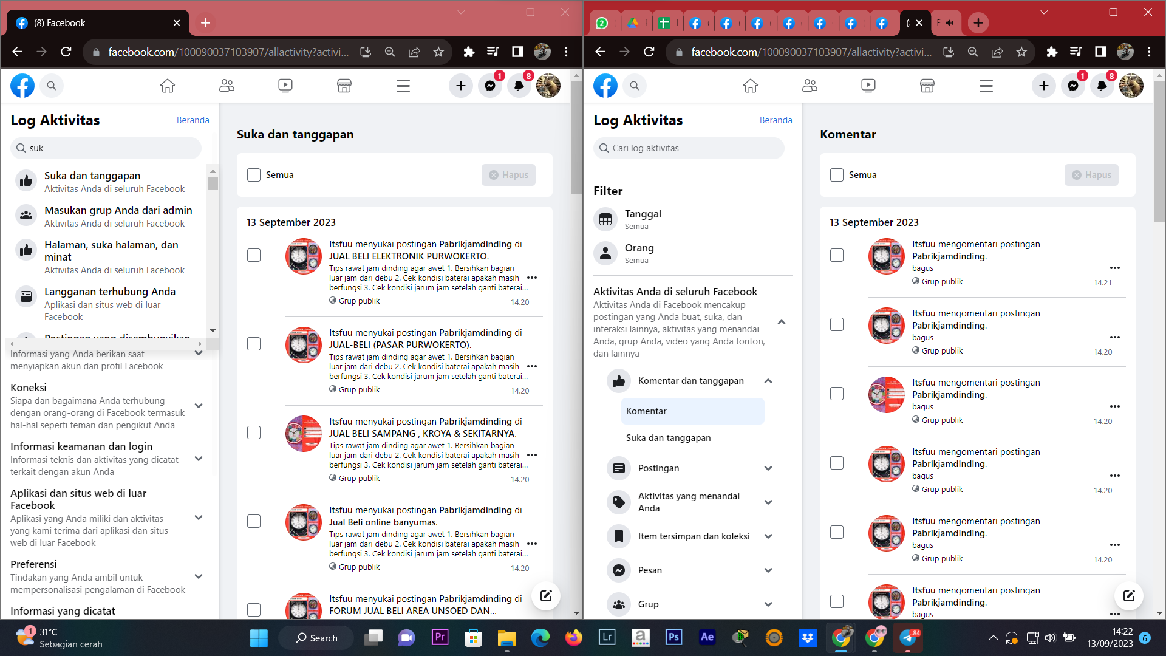Open Messenger icon in left window

coord(490,86)
